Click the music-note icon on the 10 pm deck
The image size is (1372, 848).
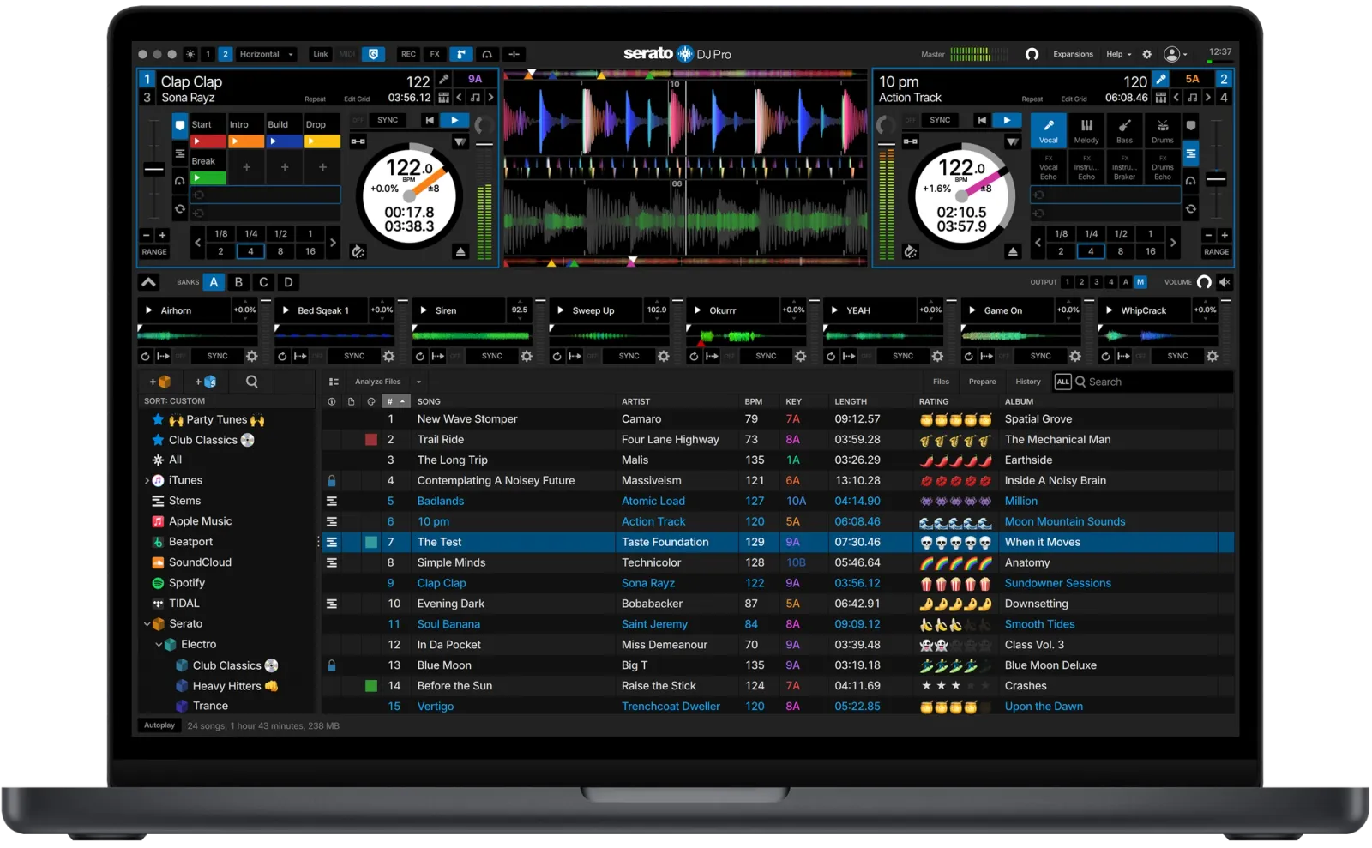[1192, 98]
